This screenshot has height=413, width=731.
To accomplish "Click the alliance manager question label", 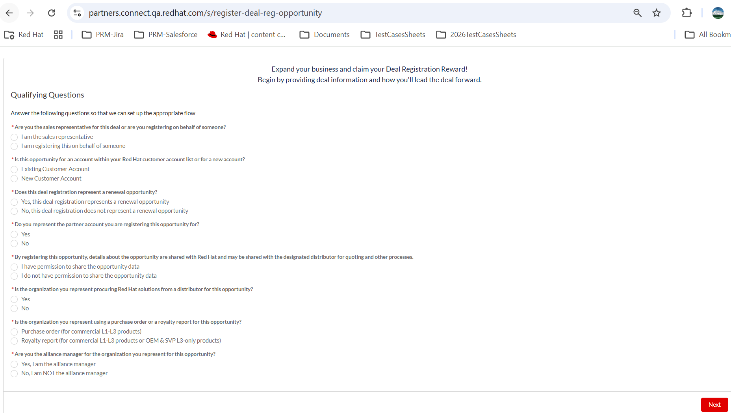I will (115, 354).
